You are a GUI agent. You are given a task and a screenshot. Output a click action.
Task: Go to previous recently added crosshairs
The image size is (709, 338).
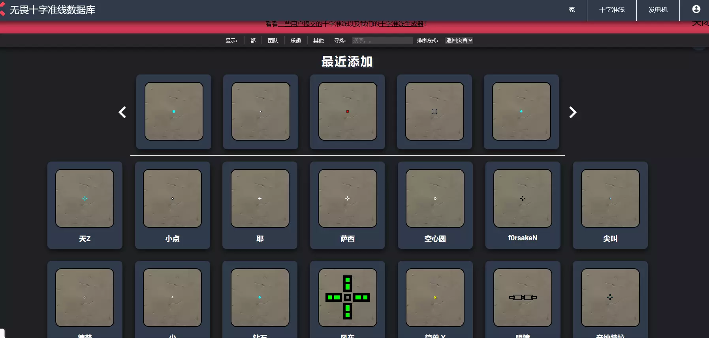point(122,112)
